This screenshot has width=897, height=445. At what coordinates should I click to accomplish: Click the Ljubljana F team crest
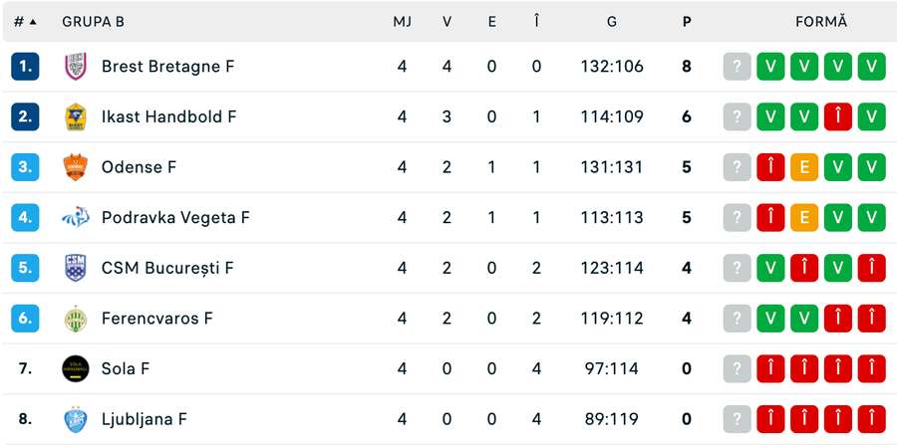[76, 419]
